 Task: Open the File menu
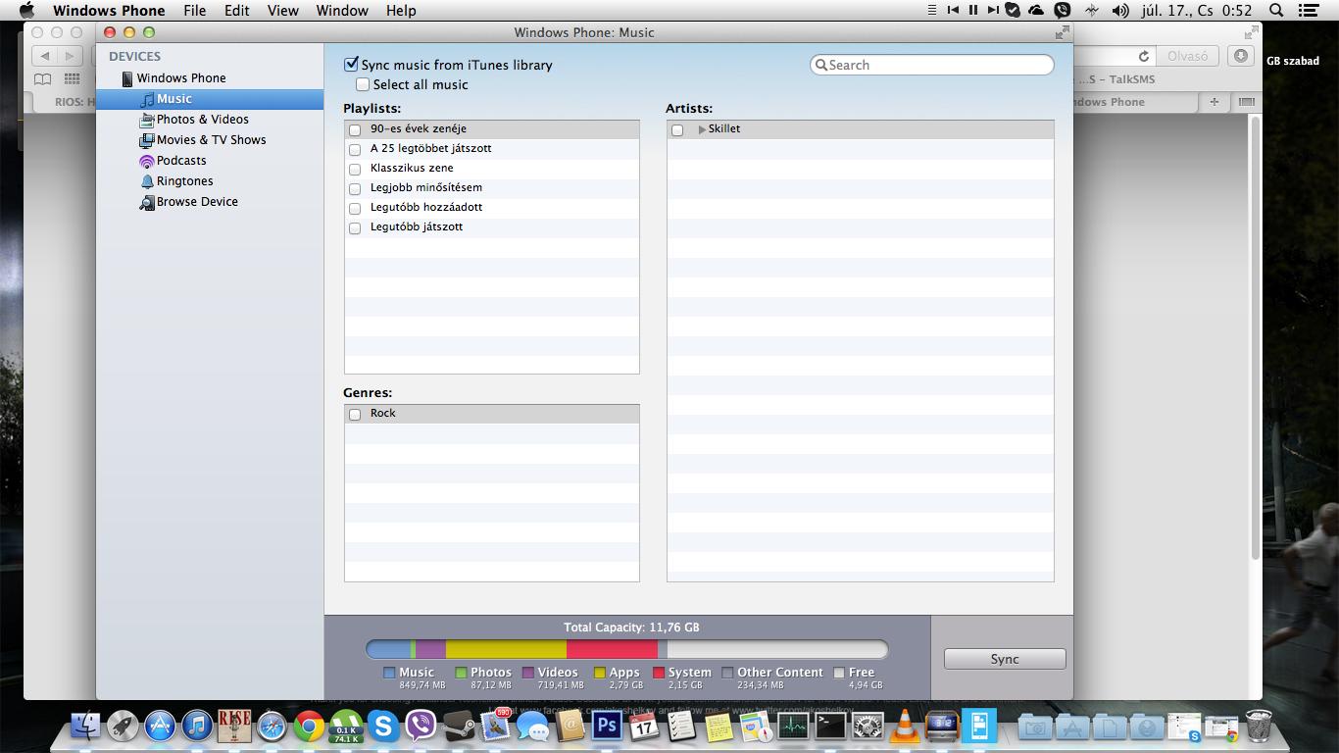(x=195, y=11)
